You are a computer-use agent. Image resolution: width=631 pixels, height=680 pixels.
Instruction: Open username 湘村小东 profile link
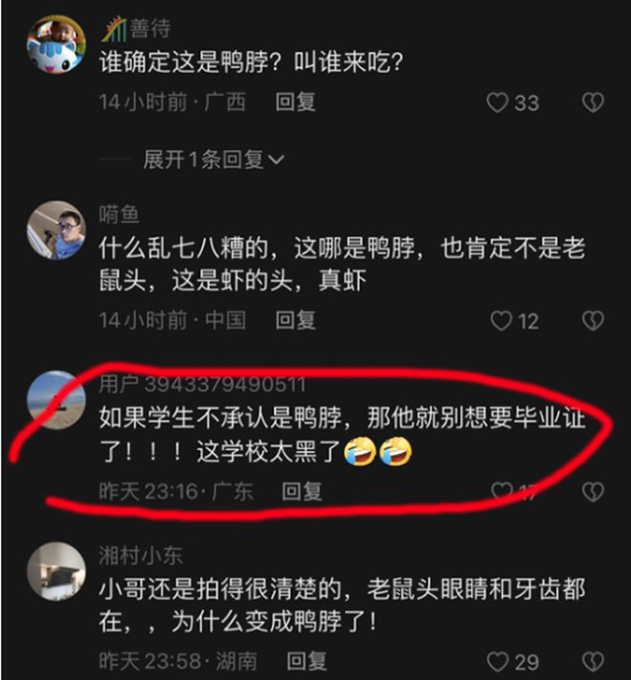point(140,556)
